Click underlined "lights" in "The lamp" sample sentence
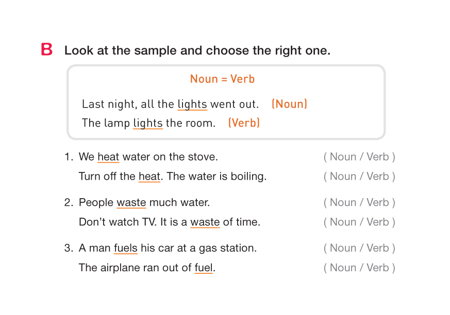This screenshot has width=450, height=315. (148, 124)
